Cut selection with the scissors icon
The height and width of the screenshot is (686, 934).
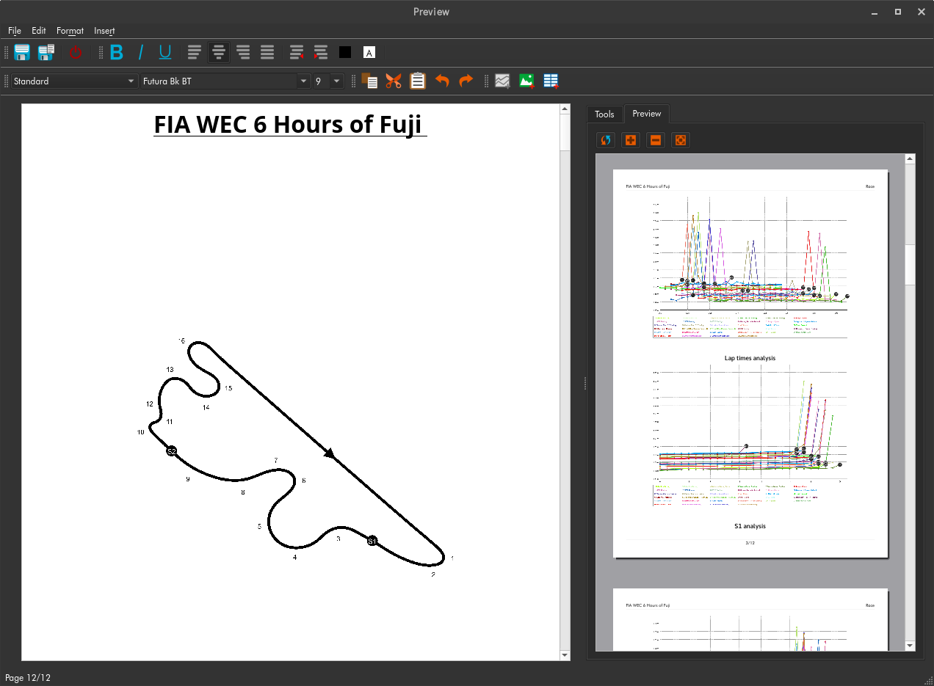(x=394, y=81)
